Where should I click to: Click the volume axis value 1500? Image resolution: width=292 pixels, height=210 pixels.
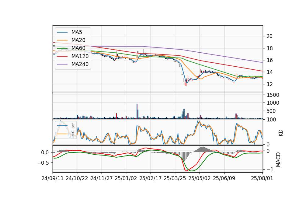pyautogui.click(x=273, y=95)
